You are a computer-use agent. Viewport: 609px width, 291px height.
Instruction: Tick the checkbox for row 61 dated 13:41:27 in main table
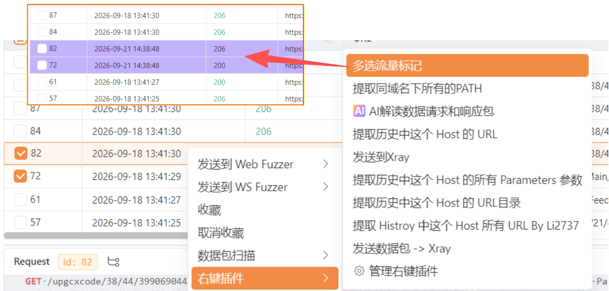[20, 199]
